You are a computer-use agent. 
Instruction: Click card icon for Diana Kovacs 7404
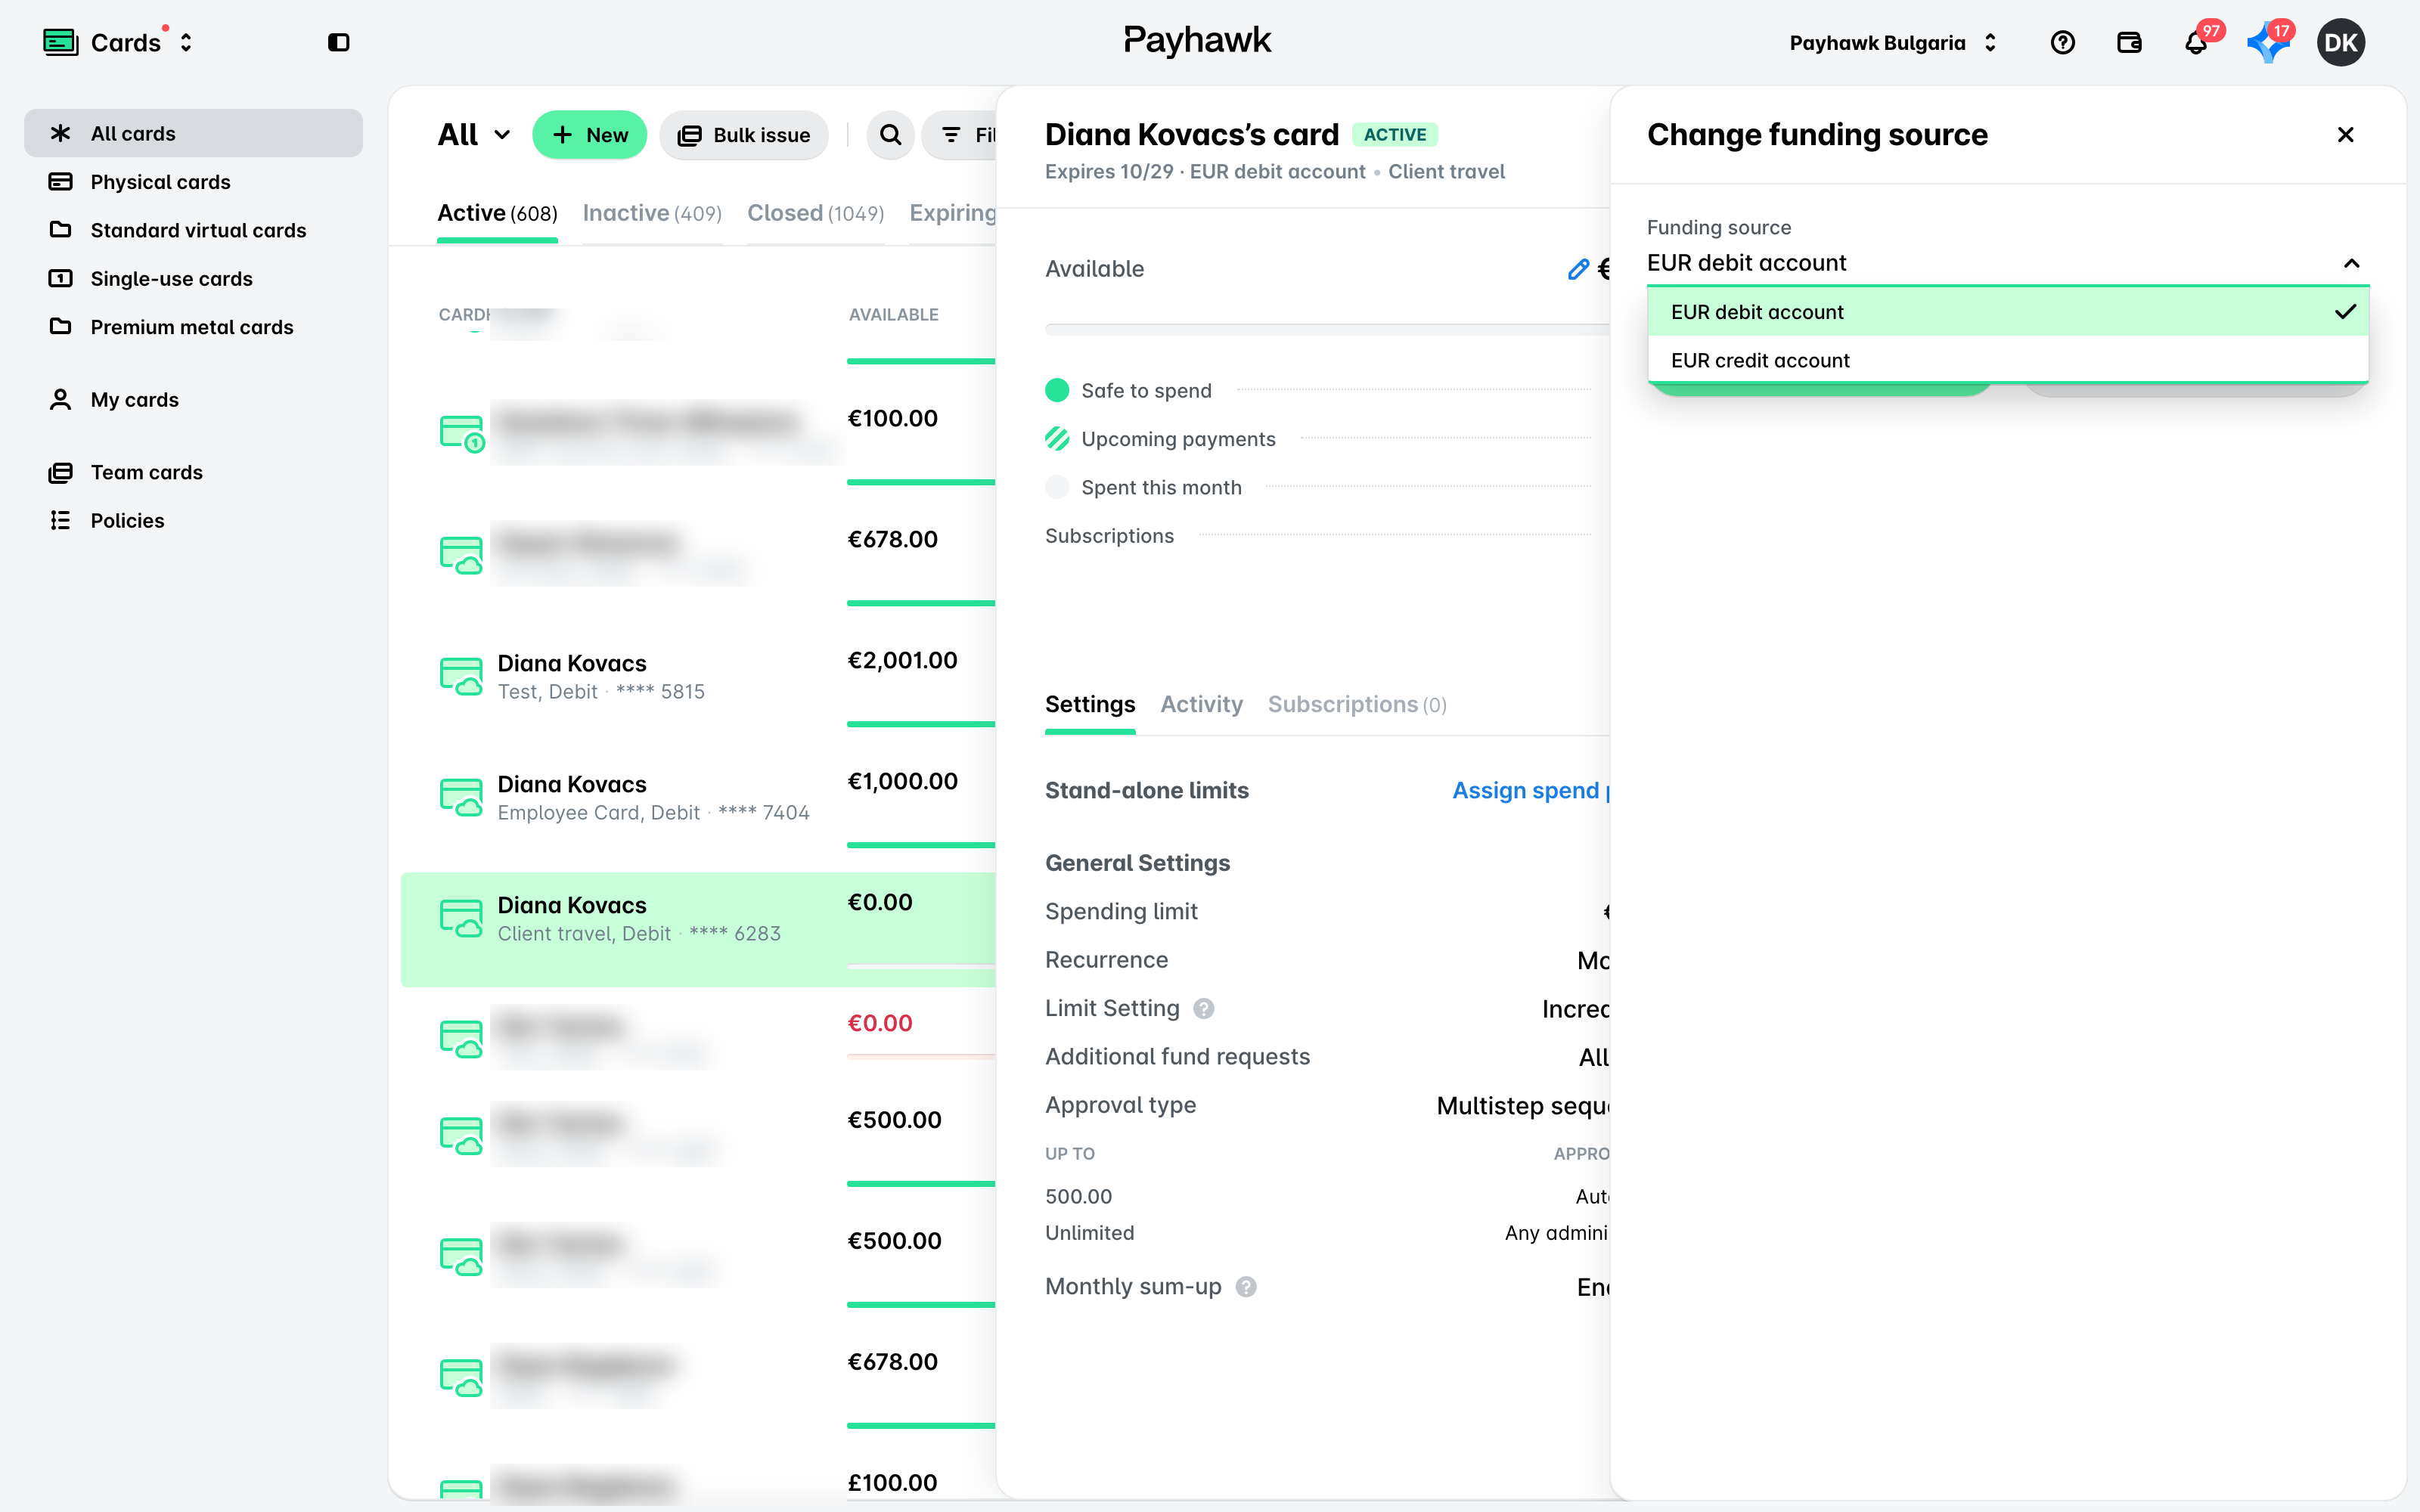coord(461,798)
